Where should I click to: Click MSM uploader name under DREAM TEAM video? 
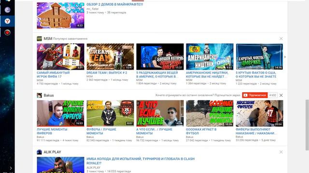(x=89, y=76)
